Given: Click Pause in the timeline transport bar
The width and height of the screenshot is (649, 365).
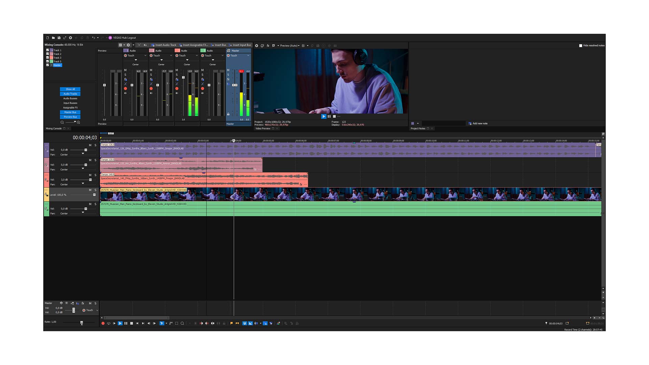Looking at the screenshot, I should 126,323.
